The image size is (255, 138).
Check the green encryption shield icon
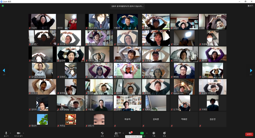pyautogui.click(x=3, y=6)
